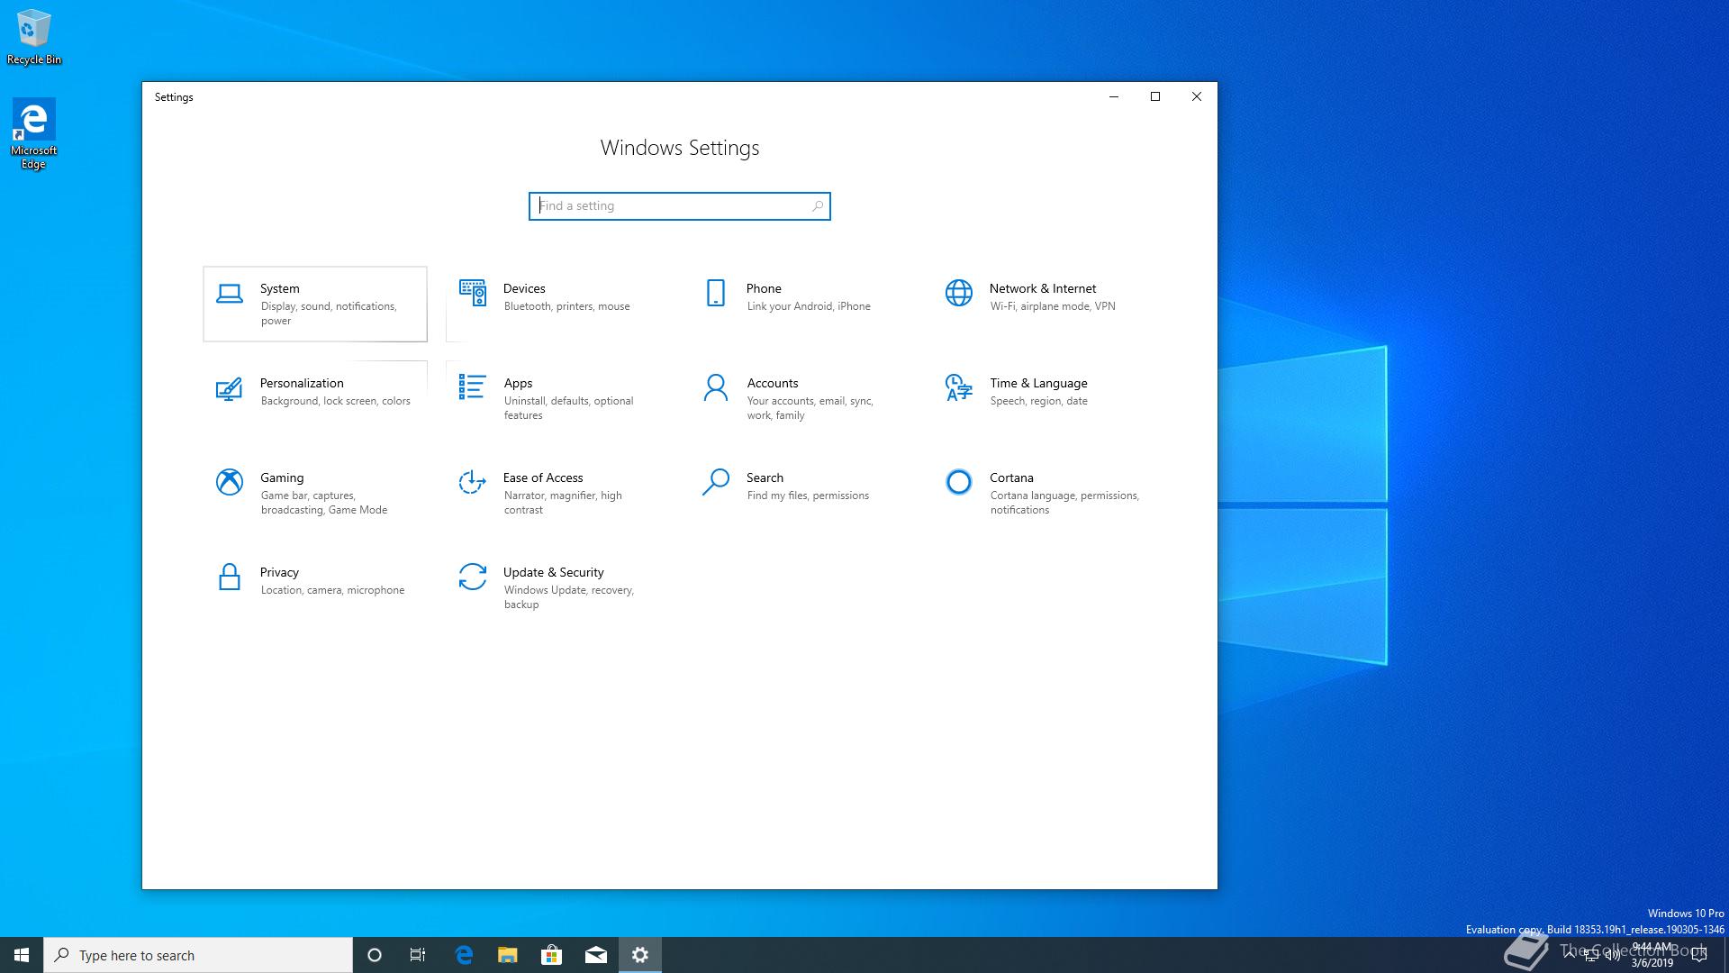Open the Personalization label
This screenshot has height=973, width=1729.
point(302,383)
